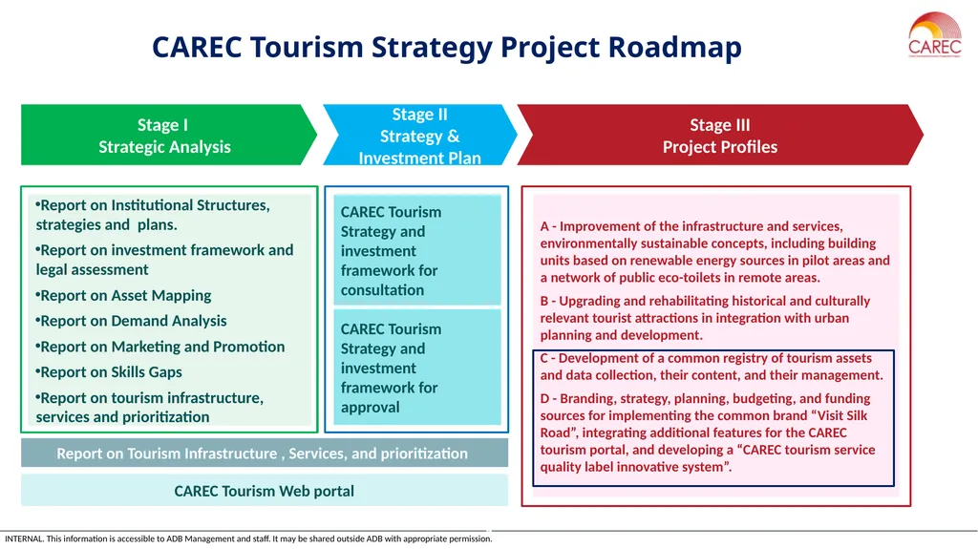The height and width of the screenshot is (549, 978).
Task: Select the Stage II Strategy & Investment Plan arrow
Action: (x=420, y=135)
